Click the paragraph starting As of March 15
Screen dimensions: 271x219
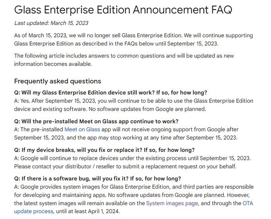click(133, 39)
